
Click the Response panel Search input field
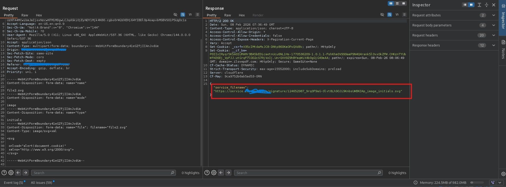[x=308, y=173]
